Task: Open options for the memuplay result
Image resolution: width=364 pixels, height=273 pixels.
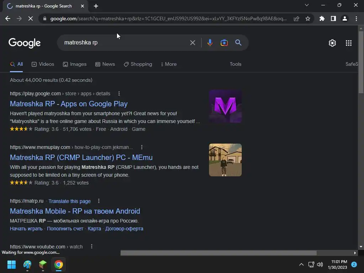Action: coord(142,147)
